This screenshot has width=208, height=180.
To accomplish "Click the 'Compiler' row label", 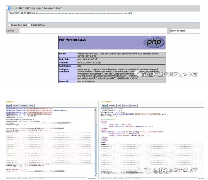I will tap(63, 62).
